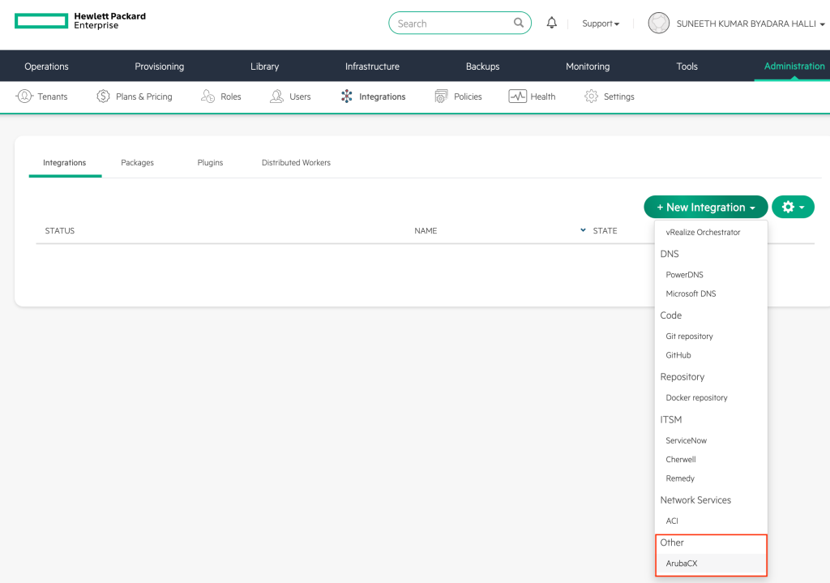This screenshot has height=583, width=830.
Task: Open the Roles section icon
Action: tap(208, 96)
